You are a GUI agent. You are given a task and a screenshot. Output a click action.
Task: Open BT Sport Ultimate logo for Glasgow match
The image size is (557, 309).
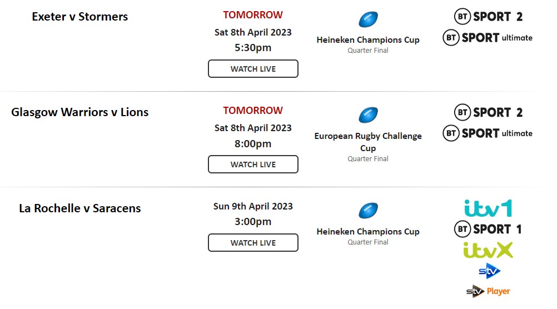(x=488, y=133)
